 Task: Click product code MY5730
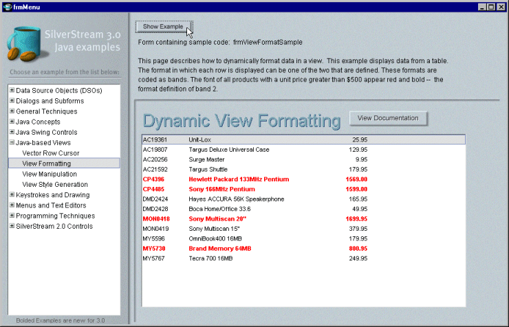[154, 249]
